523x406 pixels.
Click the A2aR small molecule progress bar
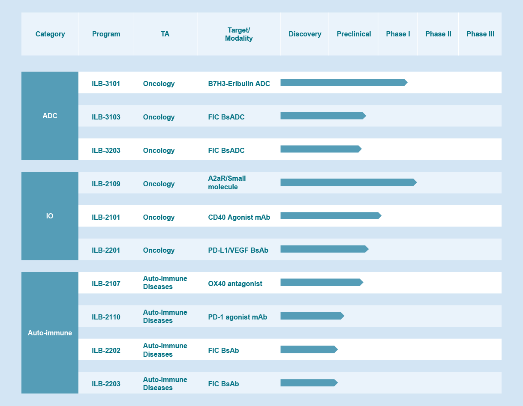click(x=348, y=182)
